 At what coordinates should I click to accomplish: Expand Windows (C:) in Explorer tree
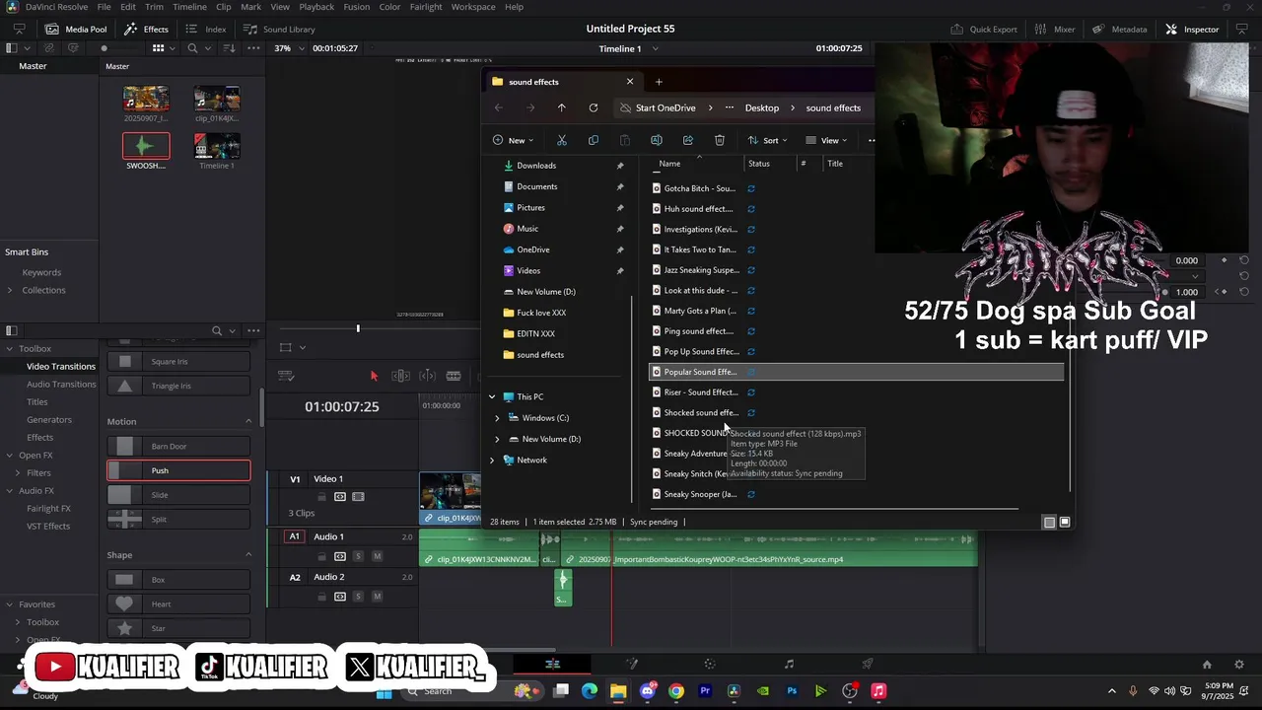(497, 417)
